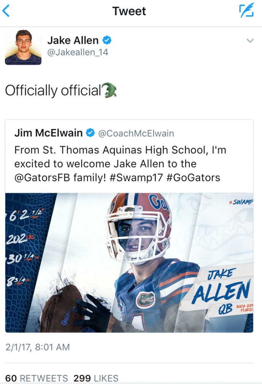Tap the back arrow icon
262x390 pixels.
click(6, 11)
